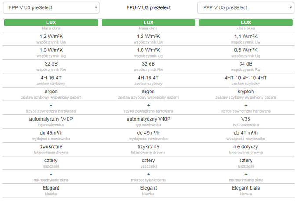Open the PPP-V U5 preSelect dropdown
The height and width of the screenshot is (201, 299).
[x=245, y=7]
